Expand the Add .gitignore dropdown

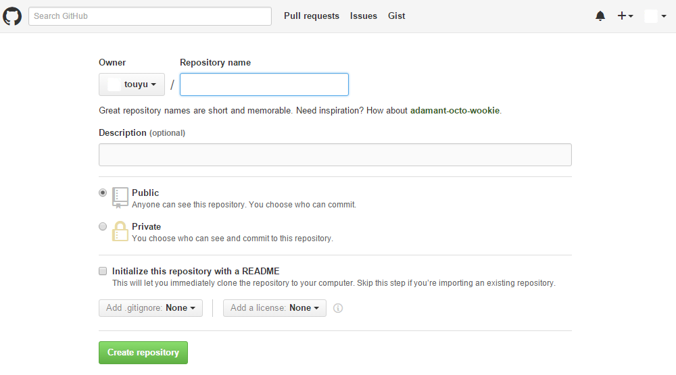(x=151, y=308)
